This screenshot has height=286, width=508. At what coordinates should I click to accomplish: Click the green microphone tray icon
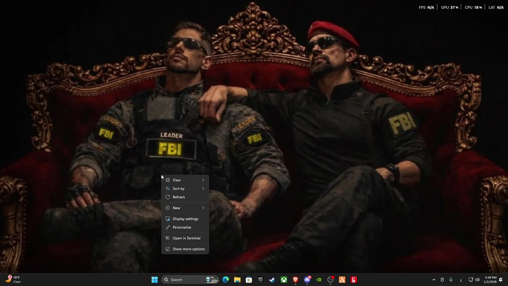[451, 280]
